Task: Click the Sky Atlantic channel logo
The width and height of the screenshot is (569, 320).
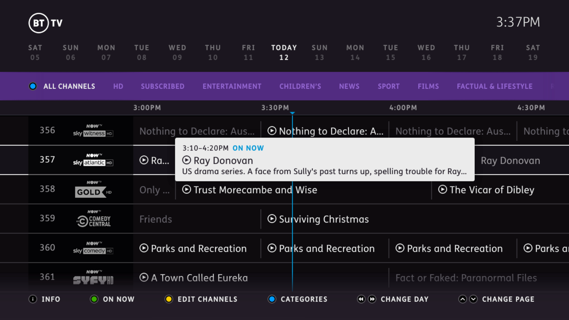Action: coord(93,160)
